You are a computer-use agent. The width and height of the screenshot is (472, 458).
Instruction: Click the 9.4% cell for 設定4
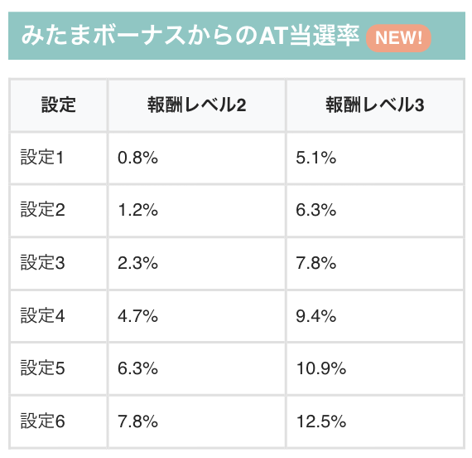coord(375,316)
